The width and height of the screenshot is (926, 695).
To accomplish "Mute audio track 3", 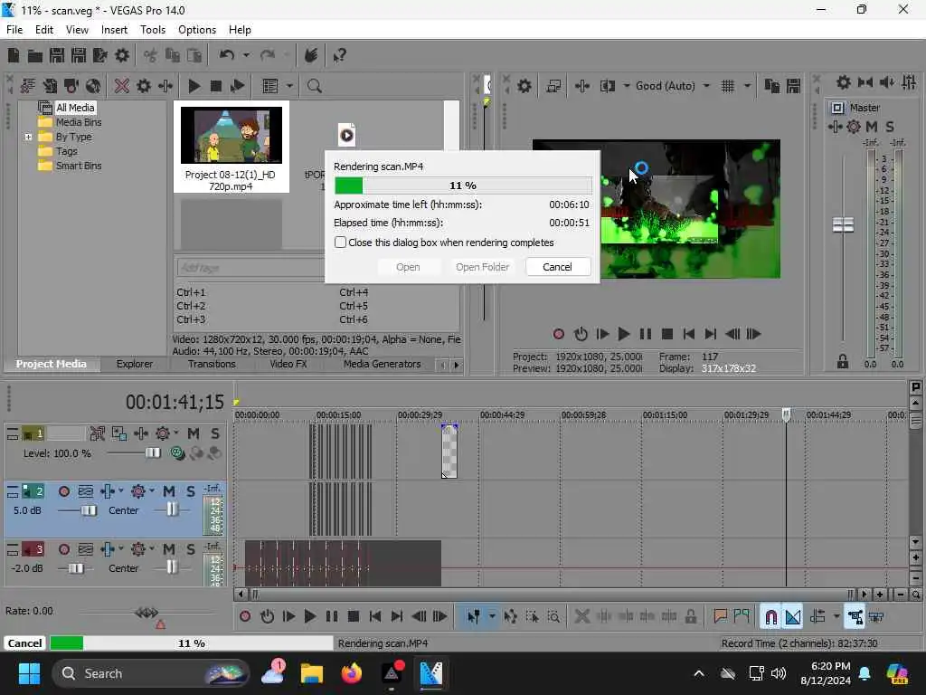I will (169, 549).
